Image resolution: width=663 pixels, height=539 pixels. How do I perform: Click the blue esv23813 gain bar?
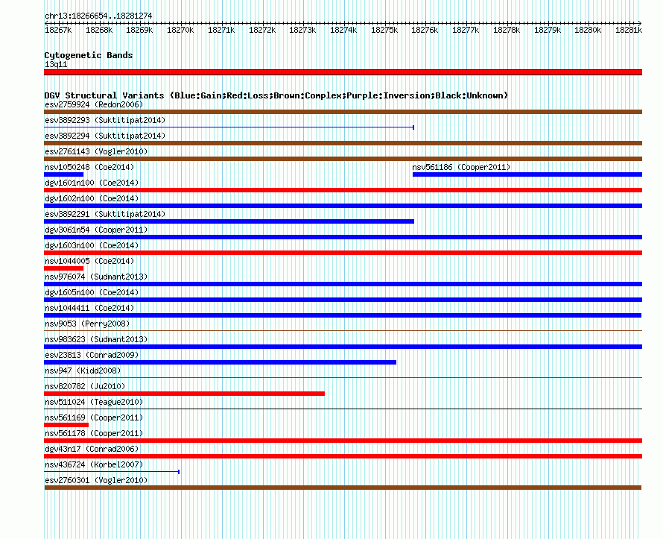221,362
